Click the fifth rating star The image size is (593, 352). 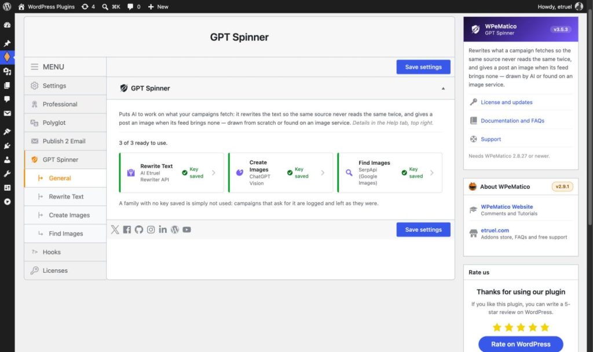(x=544, y=327)
